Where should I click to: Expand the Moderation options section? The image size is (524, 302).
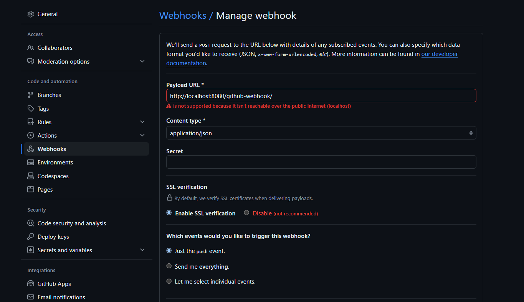click(142, 61)
